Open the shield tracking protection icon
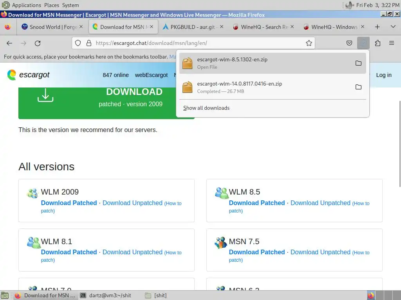401x300 pixels. [78, 43]
